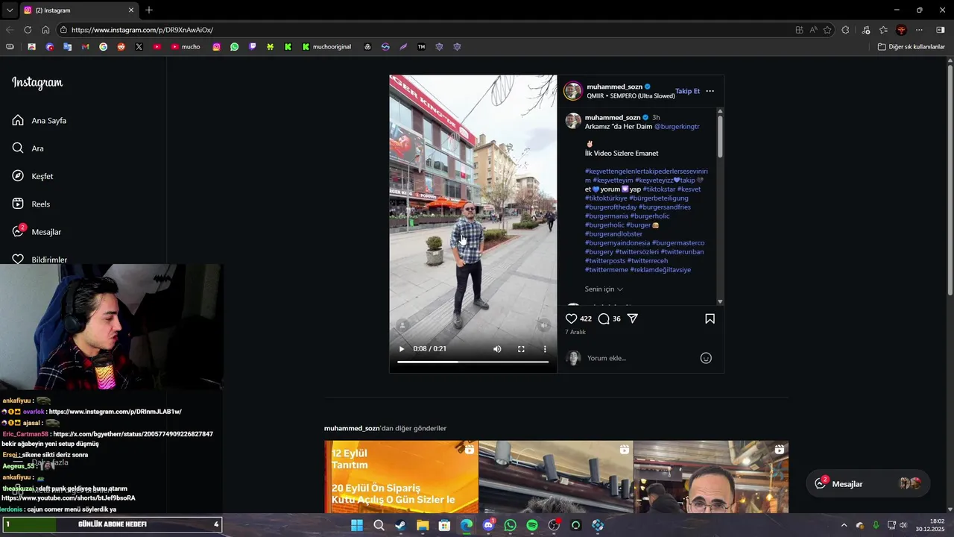Screen dimensions: 954x537
Task: Open the muchooriginal Kick bookmark
Action: pos(326,46)
